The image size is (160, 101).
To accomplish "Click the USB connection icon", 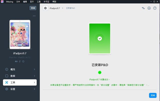I will click(20, 61).
